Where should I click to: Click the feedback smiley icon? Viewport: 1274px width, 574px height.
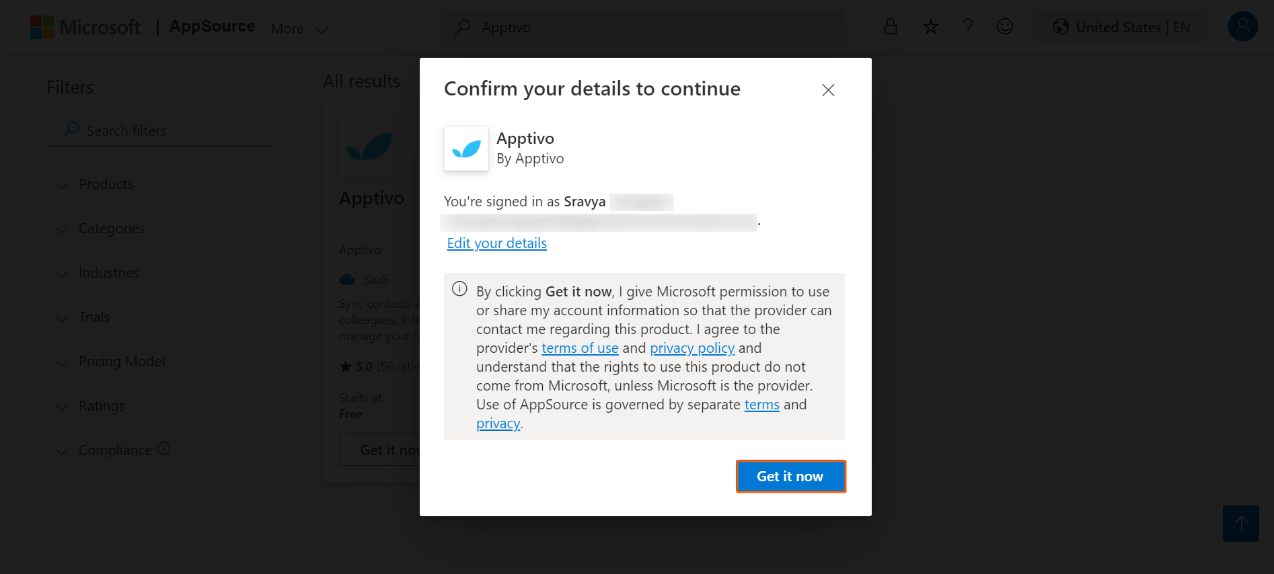point(1005,27)
